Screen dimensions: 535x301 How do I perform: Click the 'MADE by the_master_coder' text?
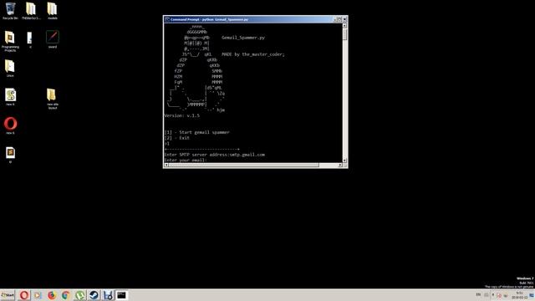point(252,54)
